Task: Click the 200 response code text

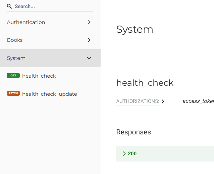Action: click(132, 153)
